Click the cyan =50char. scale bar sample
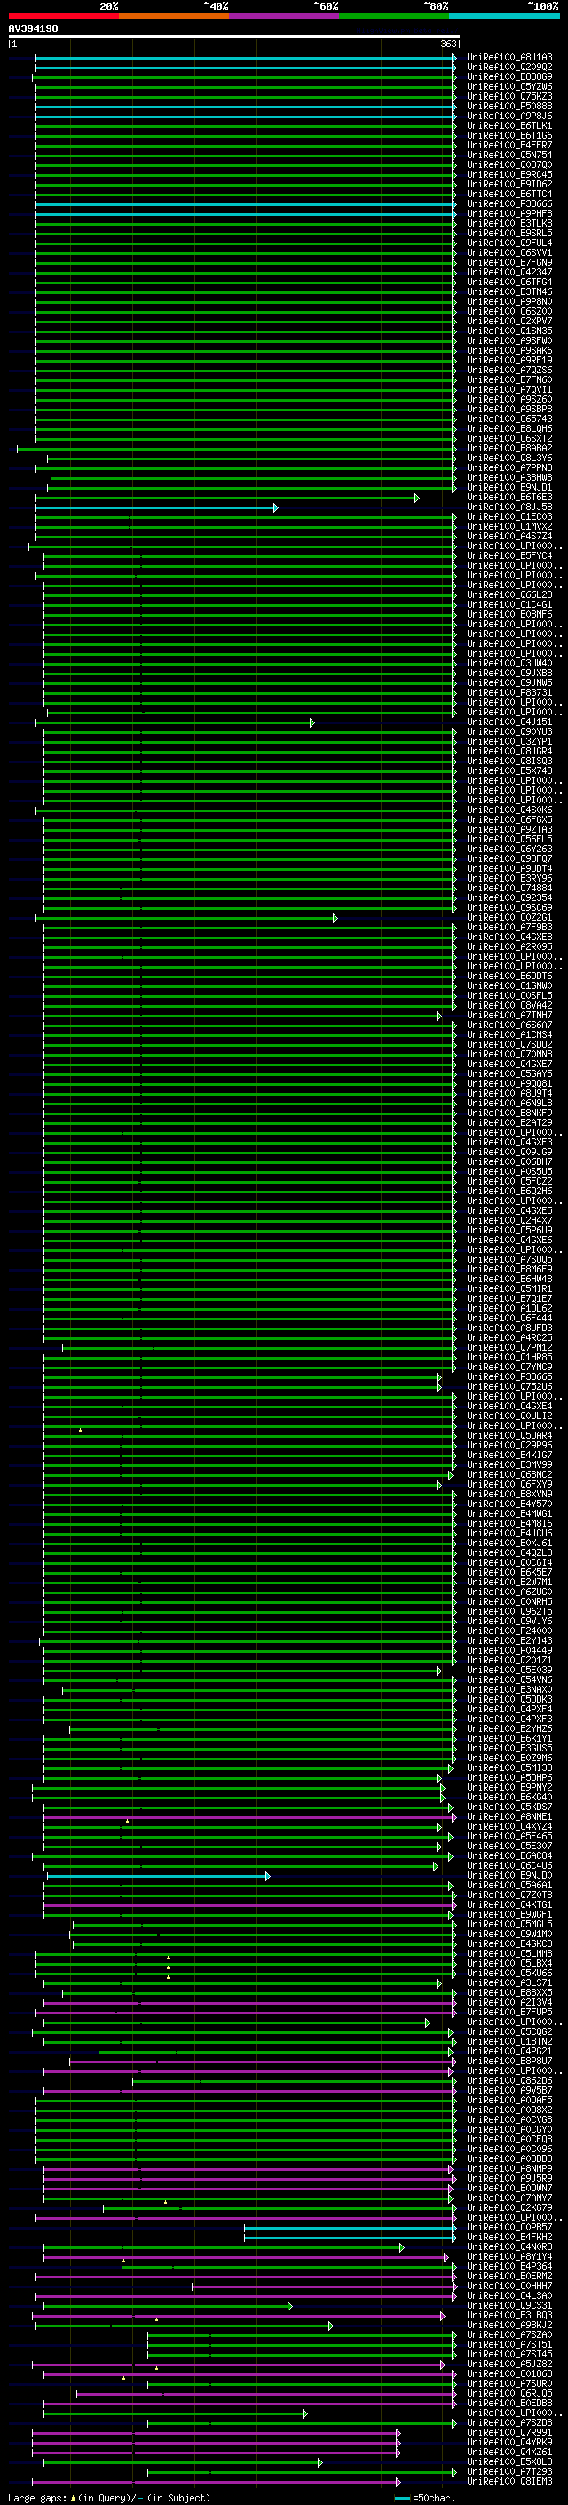The width and height of the screenshot is (568, 2505). click(402, 2497)
